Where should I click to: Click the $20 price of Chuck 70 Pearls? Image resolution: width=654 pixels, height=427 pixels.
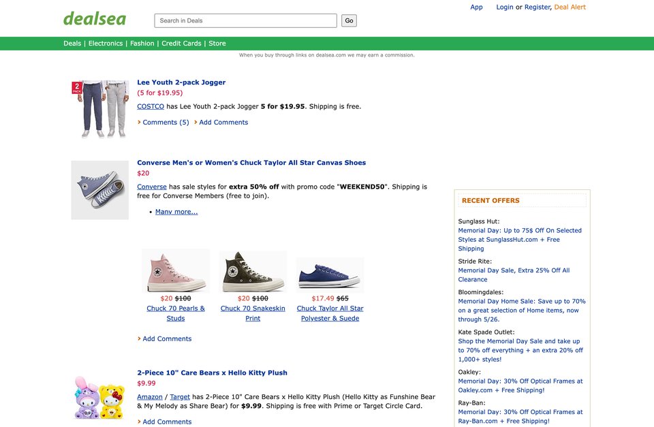tap(166, 298)
